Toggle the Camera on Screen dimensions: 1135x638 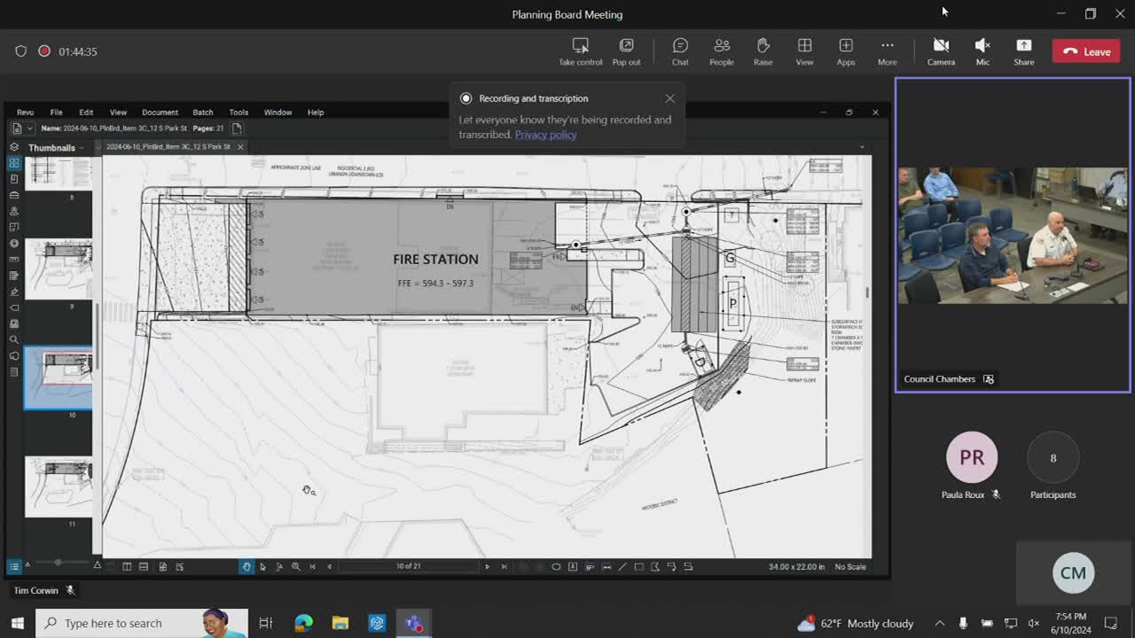941,51
